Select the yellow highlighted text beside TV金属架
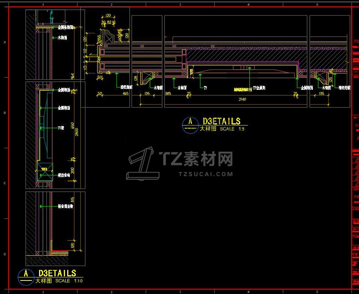 tap(243, 89)
